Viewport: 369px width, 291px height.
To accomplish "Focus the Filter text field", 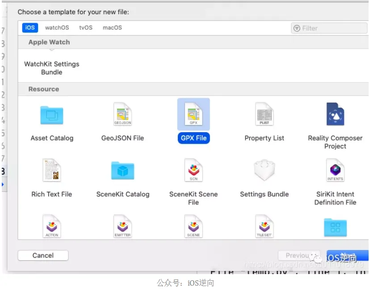I will click(329, 28).
